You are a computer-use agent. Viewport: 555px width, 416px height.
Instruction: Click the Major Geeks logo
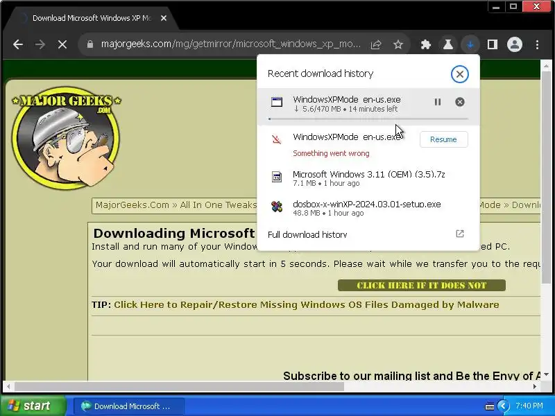[x=66, y=138]
